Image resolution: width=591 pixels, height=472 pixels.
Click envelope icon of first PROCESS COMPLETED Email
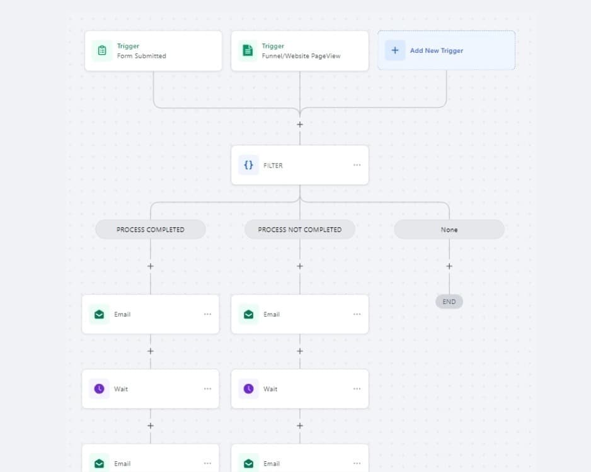[99, 314]
